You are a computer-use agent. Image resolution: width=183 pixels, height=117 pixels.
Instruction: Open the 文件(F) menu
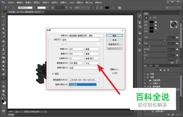(x=11, y=3)
